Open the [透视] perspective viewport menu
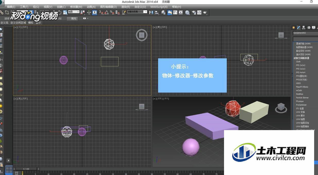The width and height of the screenshot is (318, 175). pyautogui.click(x=160, y=99)
